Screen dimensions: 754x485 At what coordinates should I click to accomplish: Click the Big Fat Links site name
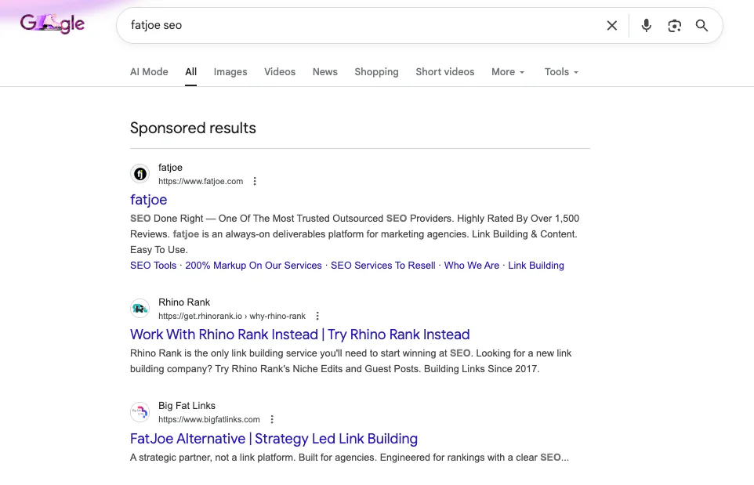tap(187, 405)
